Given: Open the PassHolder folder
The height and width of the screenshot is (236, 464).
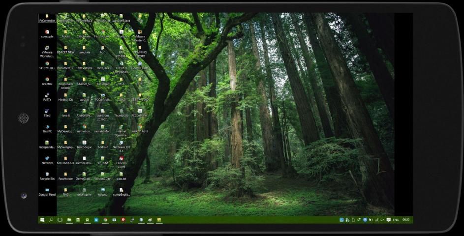Looking at the screenshot, I should click(65, 175).
